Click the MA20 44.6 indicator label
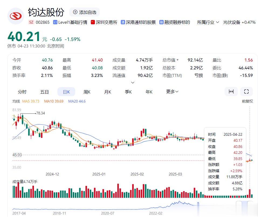This screenshot has width=258, height=217. (x=77, y=101)
